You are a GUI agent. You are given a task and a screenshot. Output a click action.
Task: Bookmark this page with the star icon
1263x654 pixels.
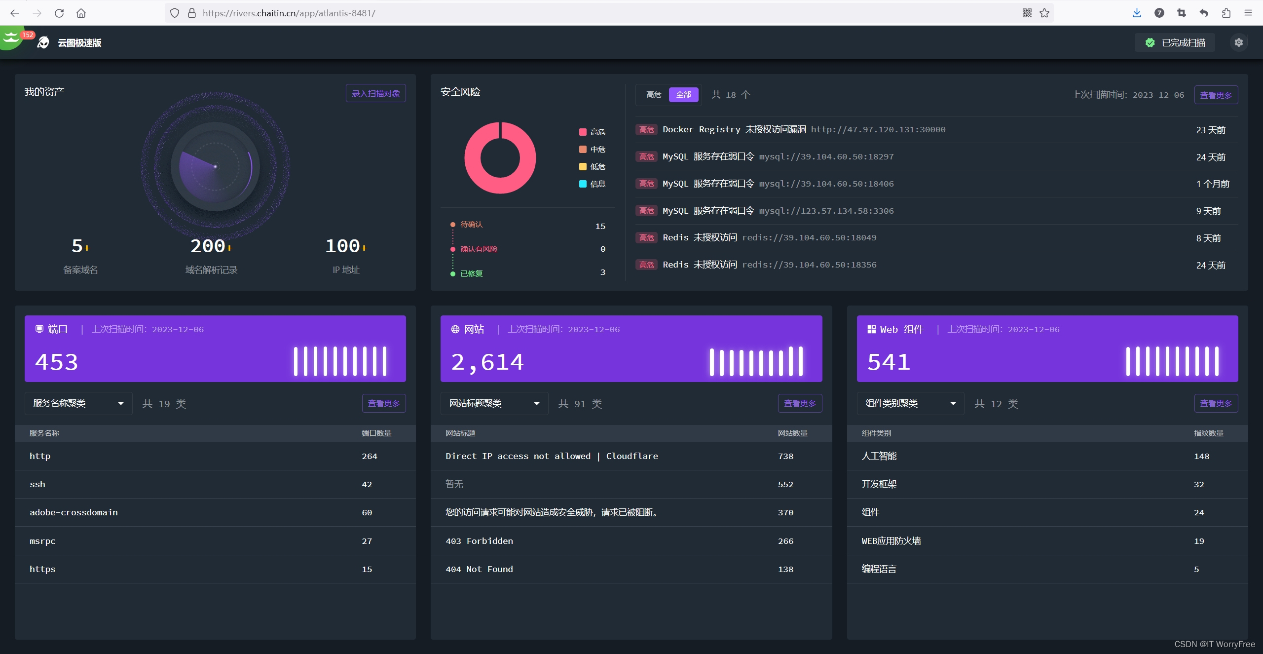point(1044,13)
